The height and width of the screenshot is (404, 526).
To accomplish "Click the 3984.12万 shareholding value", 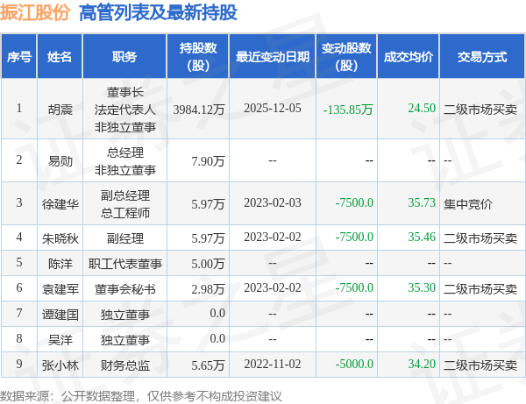I will [x=199, y=110].
